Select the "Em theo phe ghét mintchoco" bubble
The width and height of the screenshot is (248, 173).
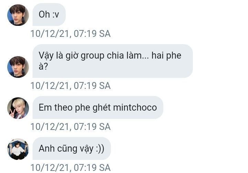(x=98, y=108)
